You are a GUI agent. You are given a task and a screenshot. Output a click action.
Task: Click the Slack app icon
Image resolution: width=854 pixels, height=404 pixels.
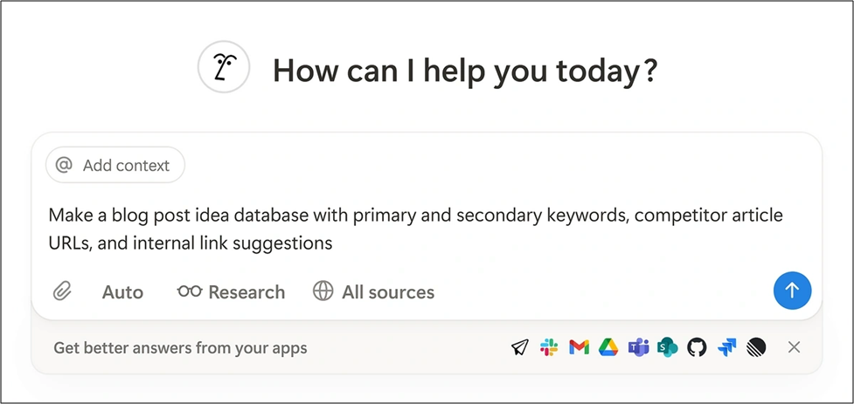click(x=549, y=348)
